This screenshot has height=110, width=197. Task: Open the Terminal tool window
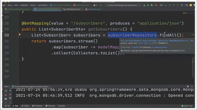50,106
